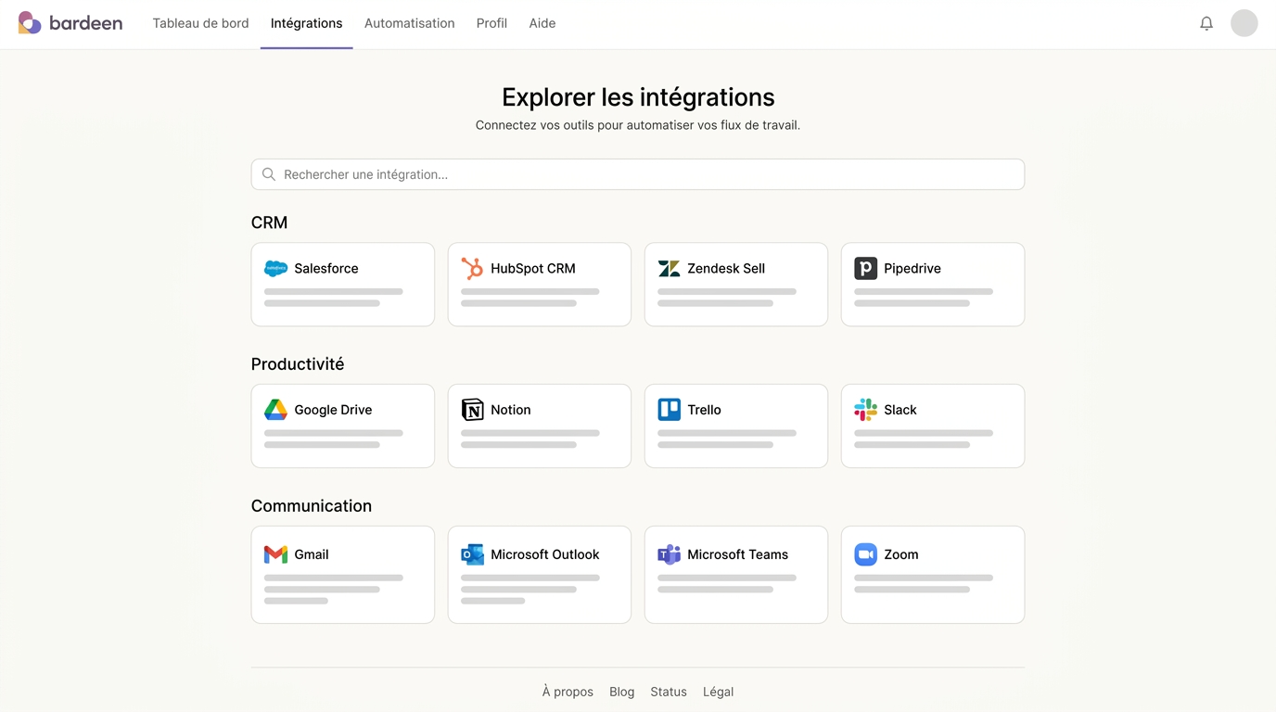
Task: Select the Zendesk Sell card title
Action: coord(726,269)
